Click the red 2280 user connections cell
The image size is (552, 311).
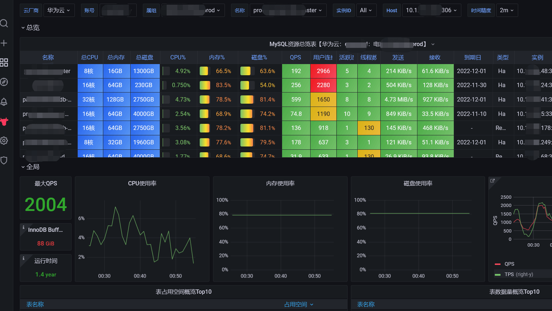(x=323, y=85)
